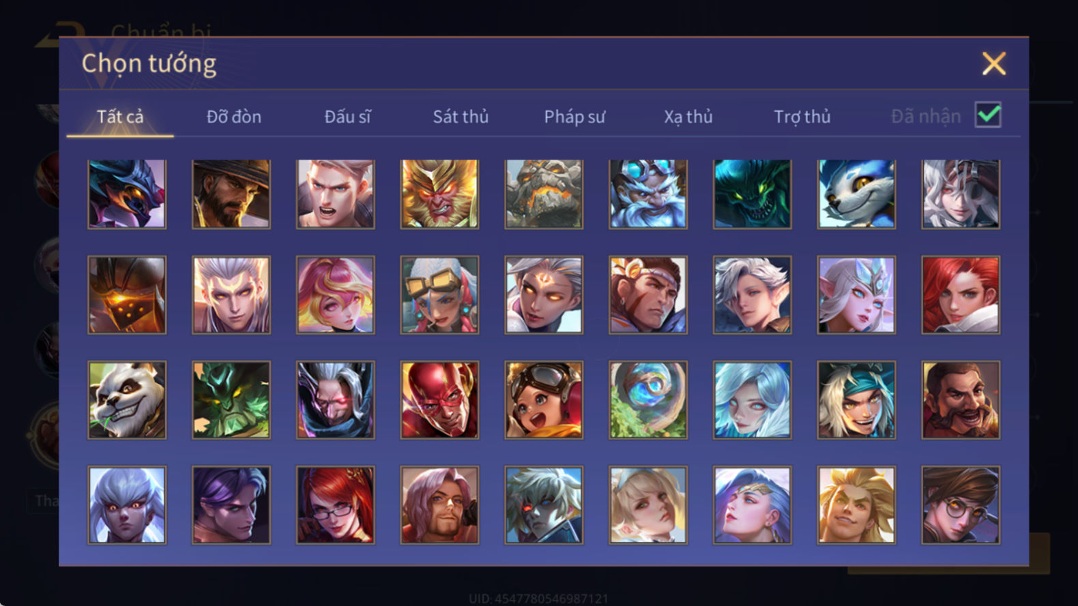Viewport: 1078px width, 606px height.
Task: Choose the bearded man in straw hat
Action: (231, 194)
